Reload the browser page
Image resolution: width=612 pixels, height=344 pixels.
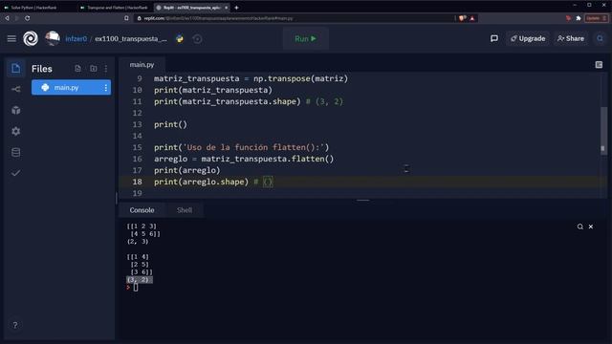(28, 18)
